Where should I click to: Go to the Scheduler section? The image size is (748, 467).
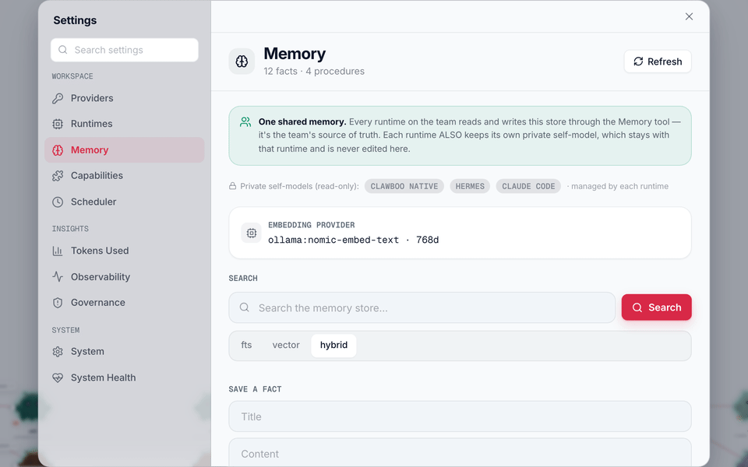tap(124, 202)
